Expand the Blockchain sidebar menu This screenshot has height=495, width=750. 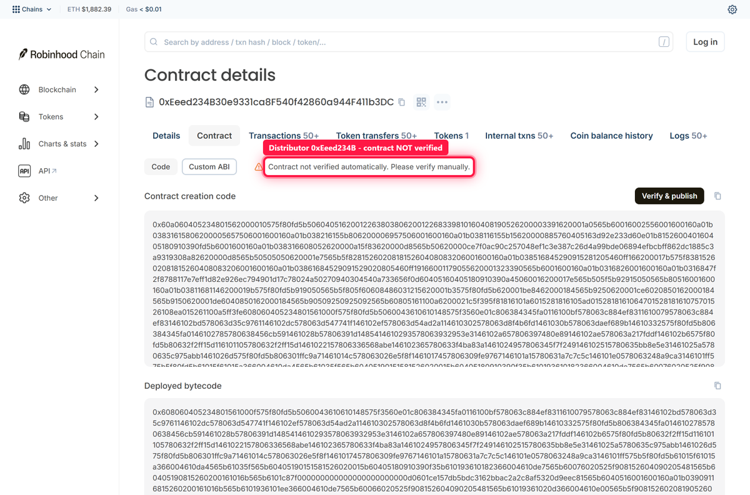coord(96,89)
